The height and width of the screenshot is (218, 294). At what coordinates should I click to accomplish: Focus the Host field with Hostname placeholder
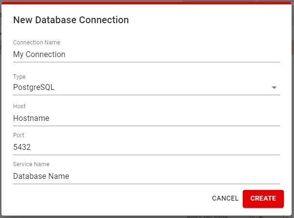[146, 118]
